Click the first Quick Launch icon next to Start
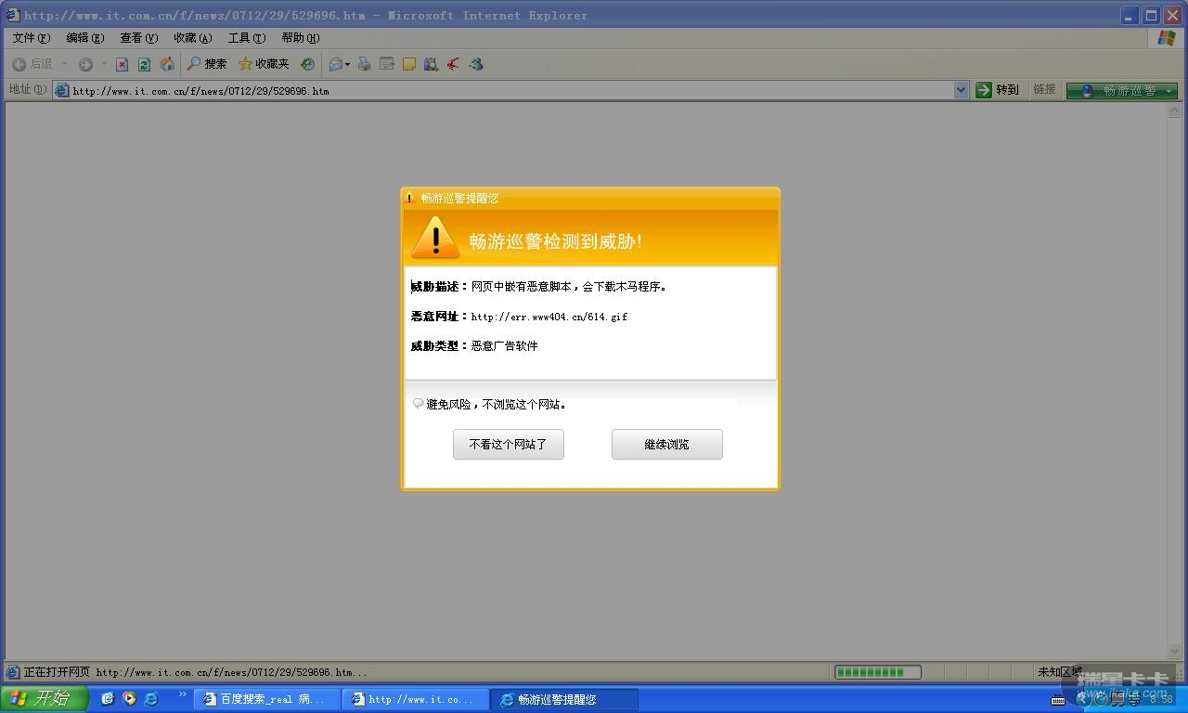The image size is (1188, 713). [x=108, y=699]
